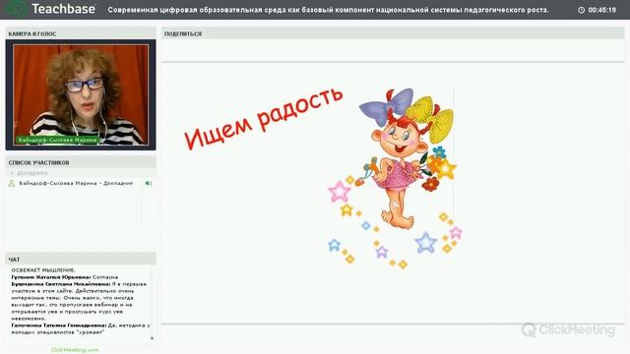Click the presenter name label on the video
This screenshot has height=354, width=630.
tap(58, 140)
